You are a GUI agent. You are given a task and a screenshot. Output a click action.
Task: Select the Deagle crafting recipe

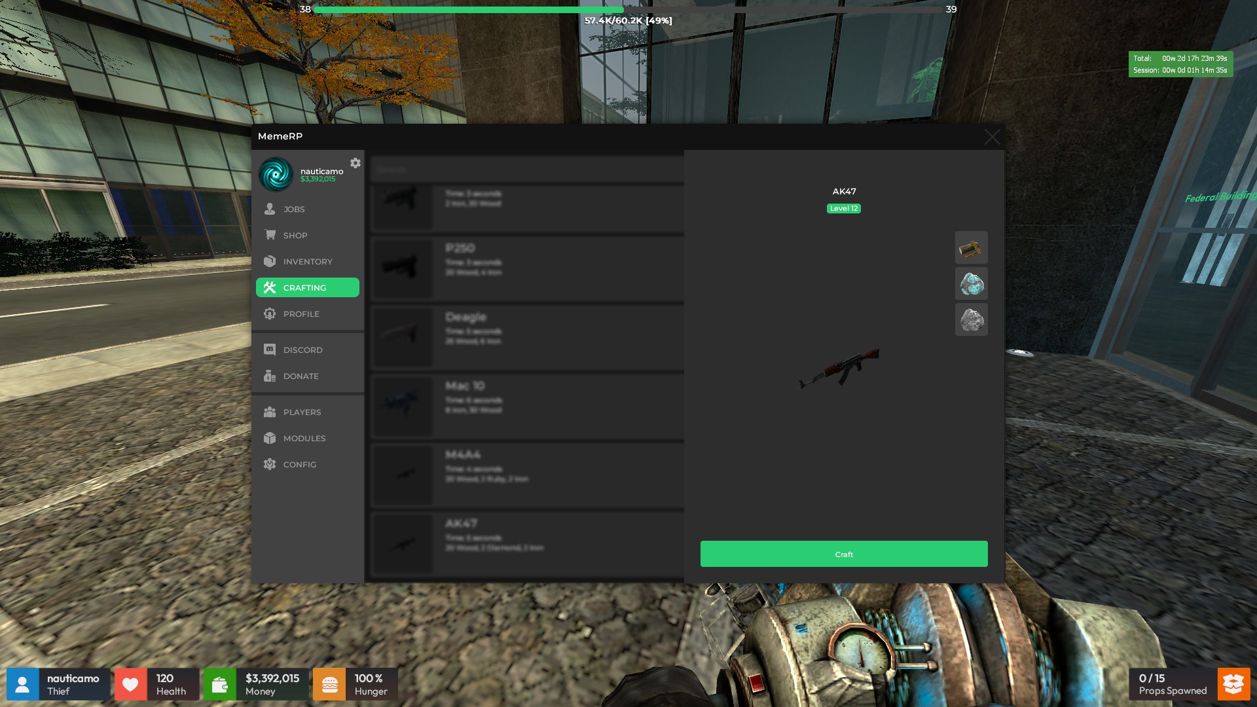click(x=528, y=337)
